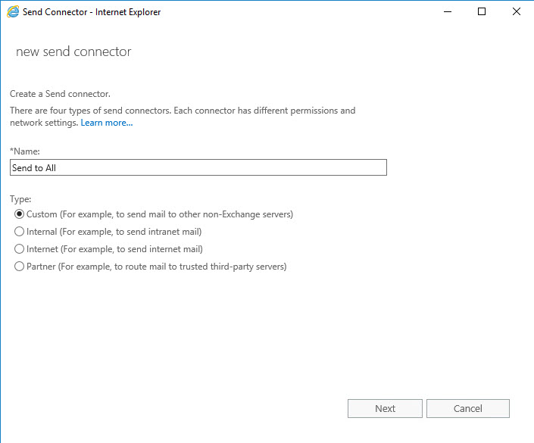Click the Send Connector title bar text
The height and width of the screenshot is (443, 534).
coord(92,12)
